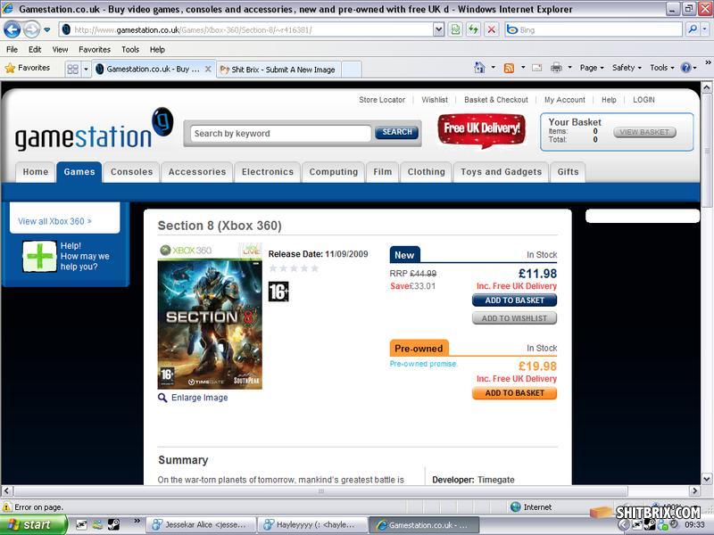Select the Consoles navigation tab
The image size is (714, 535).
131,172
